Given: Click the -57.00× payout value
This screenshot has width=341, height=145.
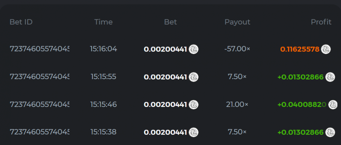Looking at the screenshot, I should click(237, 49).
